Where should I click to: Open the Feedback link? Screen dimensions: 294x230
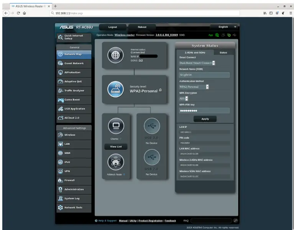(170, 221)
